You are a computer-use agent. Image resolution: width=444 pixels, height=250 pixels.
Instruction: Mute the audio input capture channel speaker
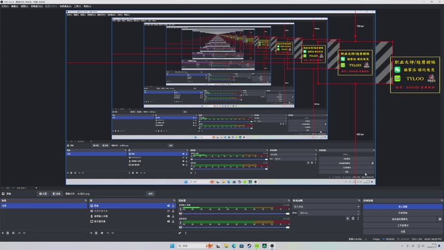180,214
